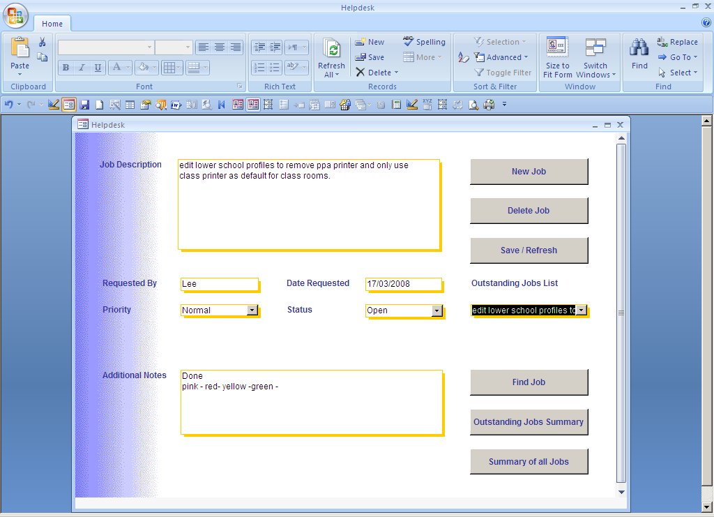This screenshot has height=517, width=714.
Task: Click in the Job Description text box
Action: 309,204
